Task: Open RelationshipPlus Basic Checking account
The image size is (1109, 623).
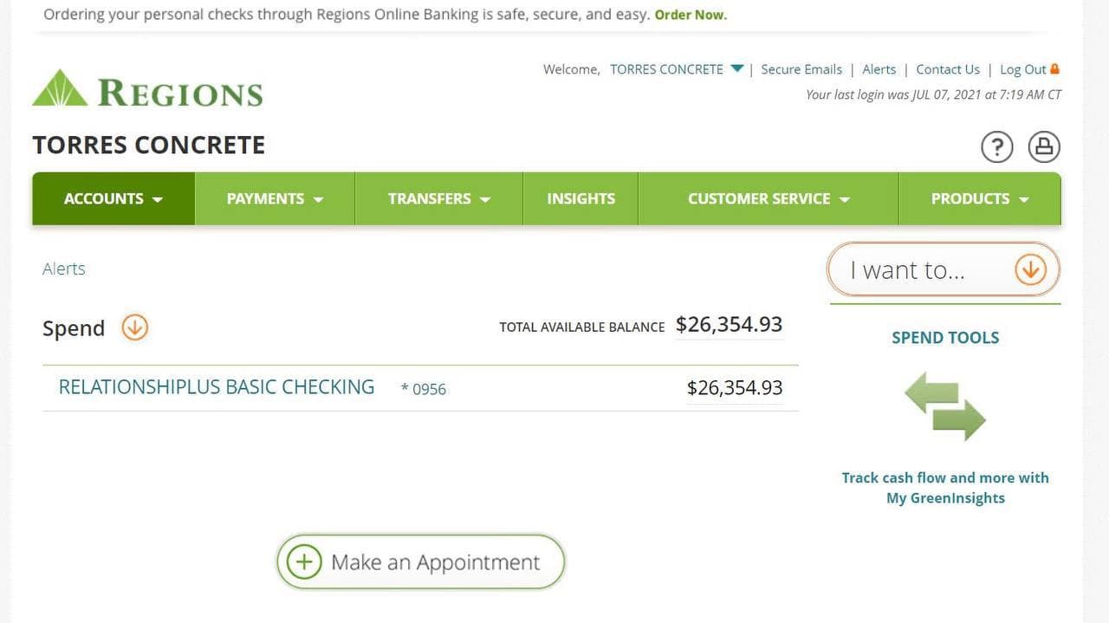Action: pyautogui.click(x=217, y=387)
